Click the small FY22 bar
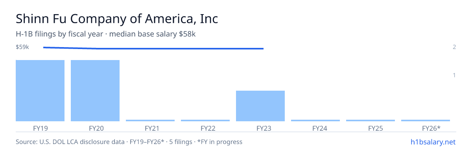This screenshot has height=157, width=472. (x=205, y=120)
